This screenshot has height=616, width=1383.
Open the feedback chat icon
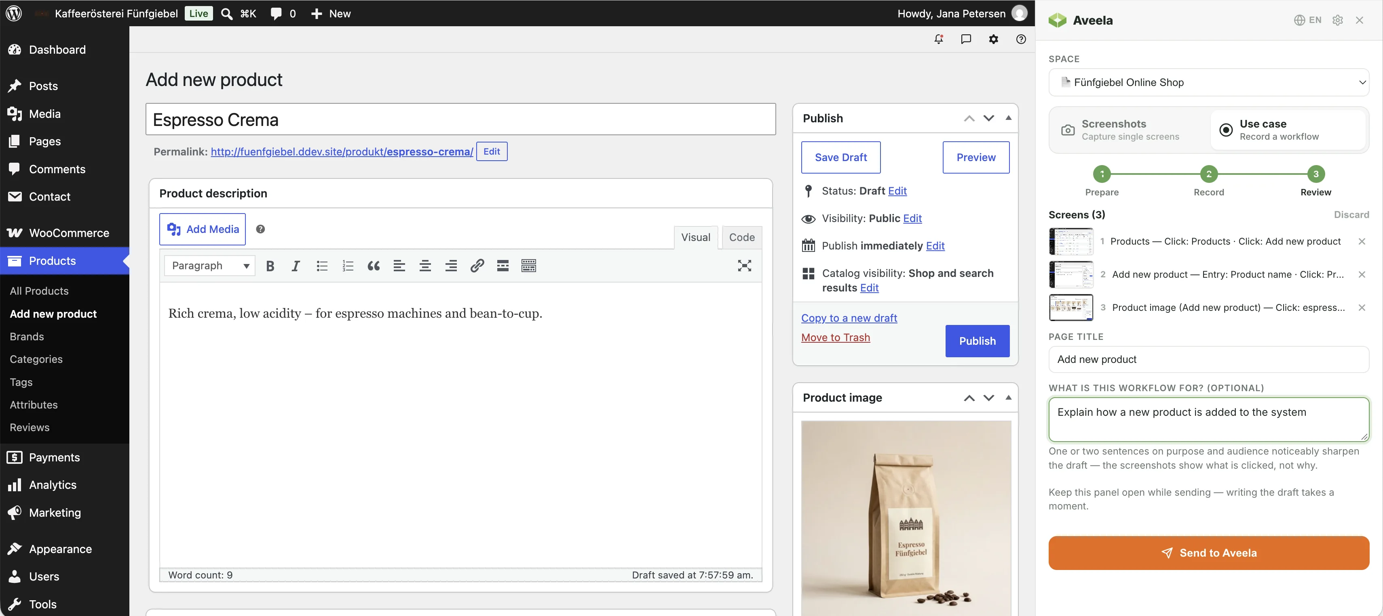point(966,39)
